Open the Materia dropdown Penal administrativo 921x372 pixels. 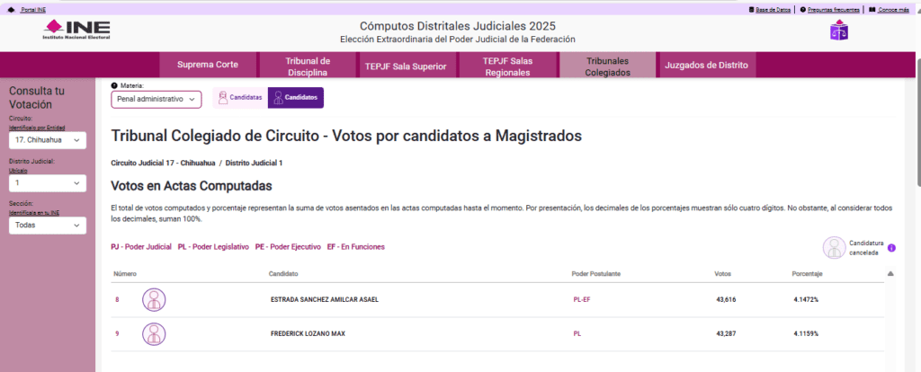tap(156, 98)
